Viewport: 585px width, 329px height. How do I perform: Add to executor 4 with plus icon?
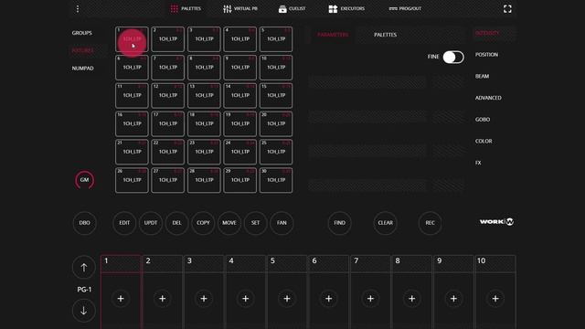[x=246, y=299]
